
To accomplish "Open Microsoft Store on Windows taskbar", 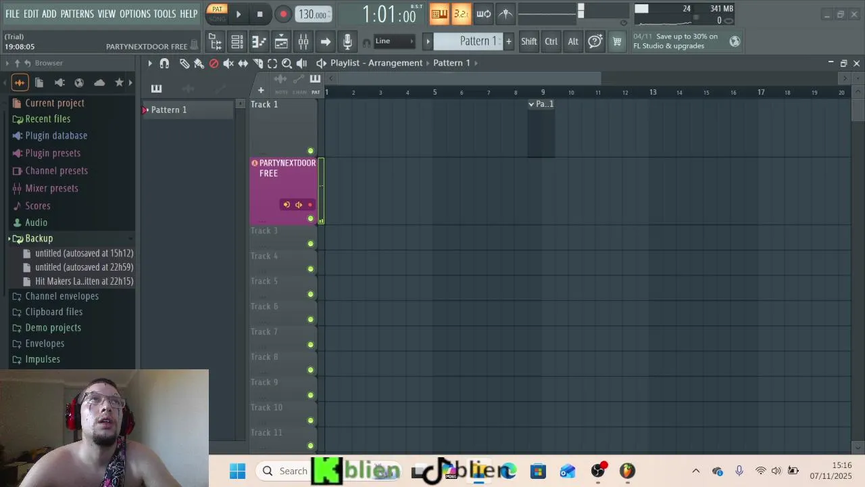I will [x=538, y=471].
